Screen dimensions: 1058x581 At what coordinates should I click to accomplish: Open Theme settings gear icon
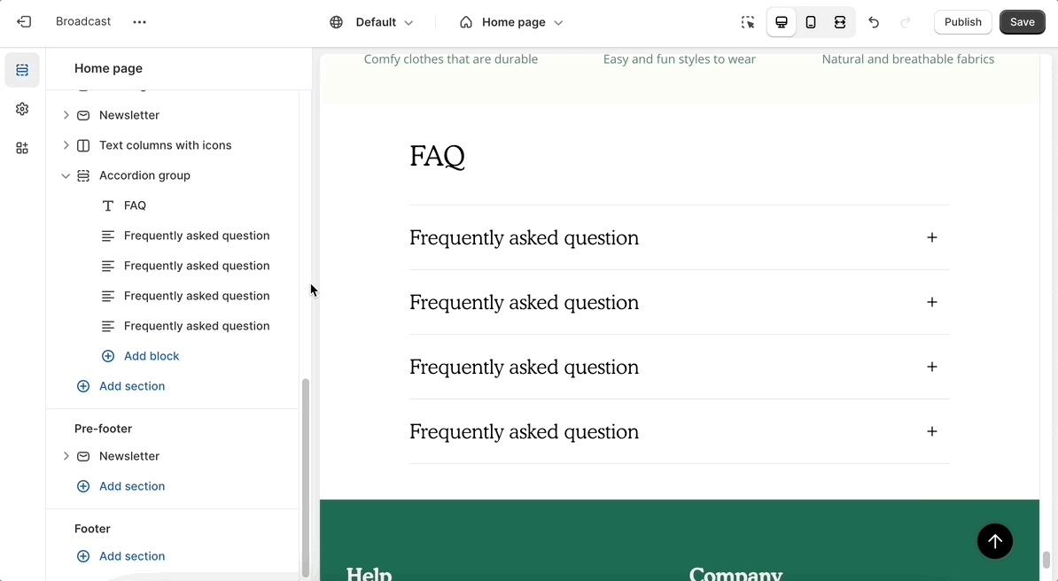(22, 109)
